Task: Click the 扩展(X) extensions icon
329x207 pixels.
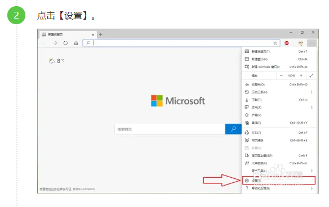Action: click(x=247, y=115)
